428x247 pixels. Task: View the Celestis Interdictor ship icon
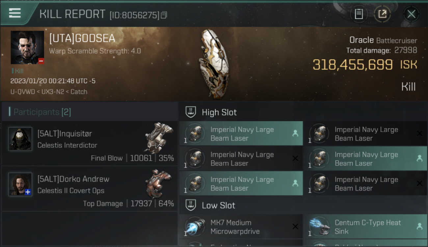[159, 138]
